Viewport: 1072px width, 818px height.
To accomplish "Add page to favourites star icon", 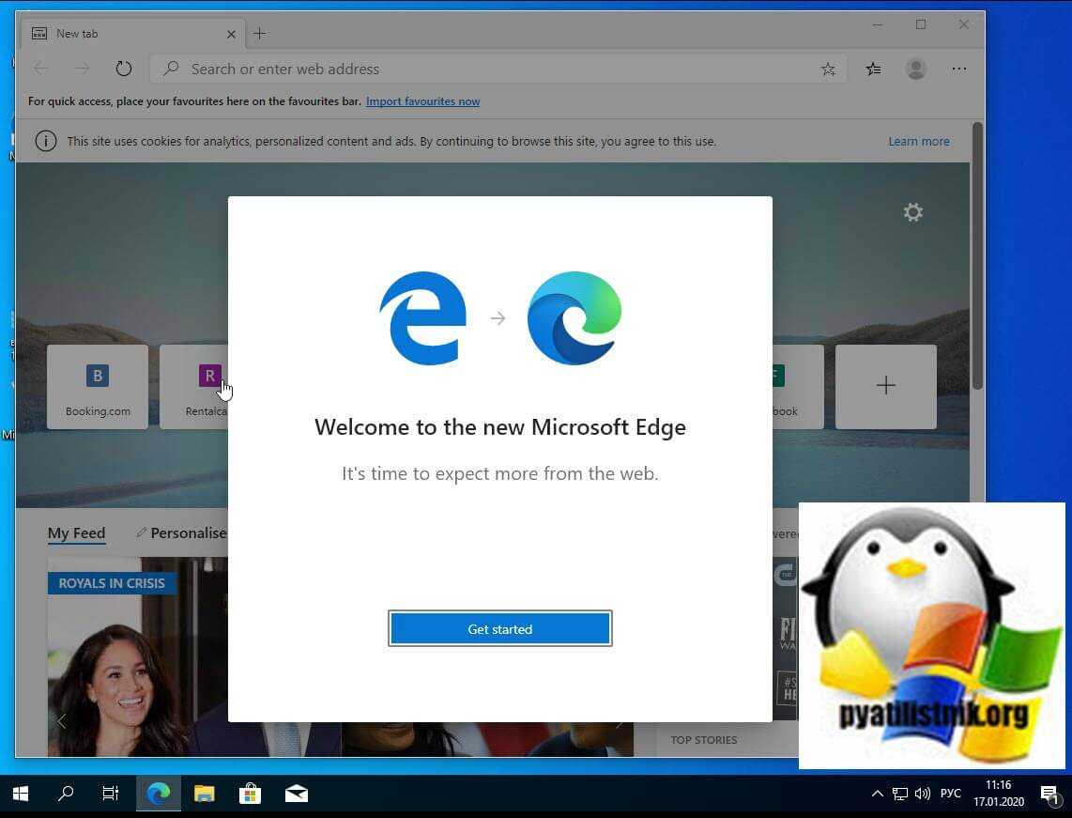I will pyautogui.click(x=828, y=69).
